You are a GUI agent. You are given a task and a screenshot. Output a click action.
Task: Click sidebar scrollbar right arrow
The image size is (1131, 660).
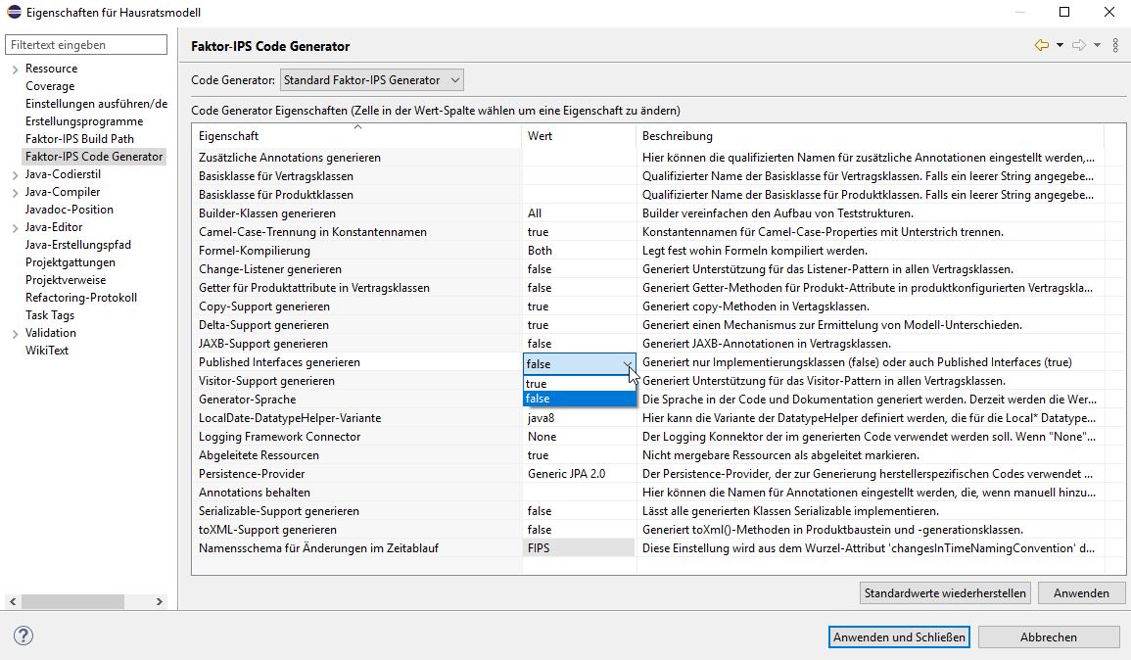click(x=160, y=601)
